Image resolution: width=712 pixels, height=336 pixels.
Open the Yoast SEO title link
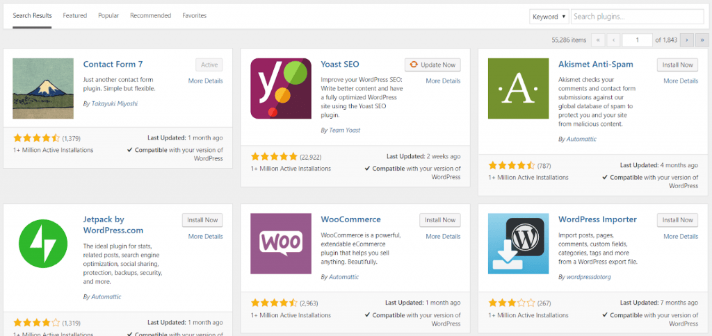(340, 65)
